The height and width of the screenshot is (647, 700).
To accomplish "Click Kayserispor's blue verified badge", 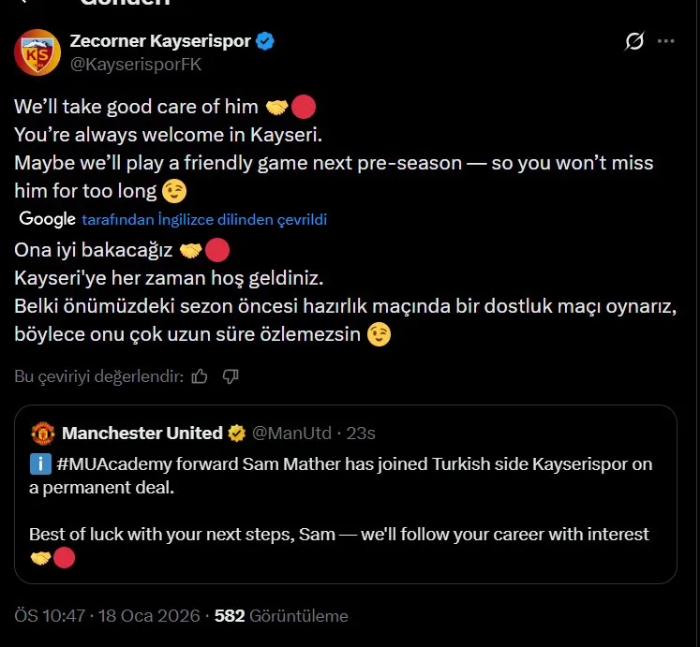I will [x=266, y=41].
